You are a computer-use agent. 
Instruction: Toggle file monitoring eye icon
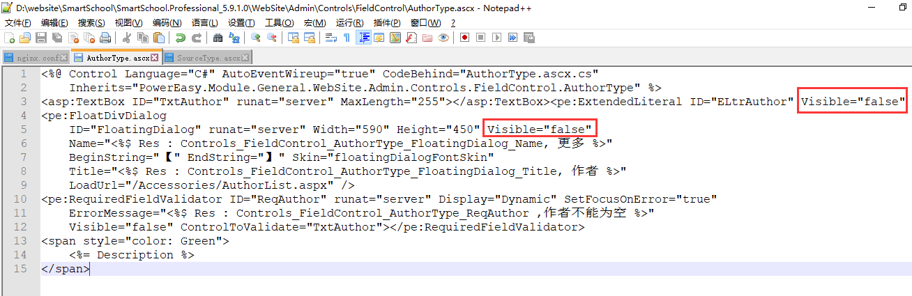point(443,38)
